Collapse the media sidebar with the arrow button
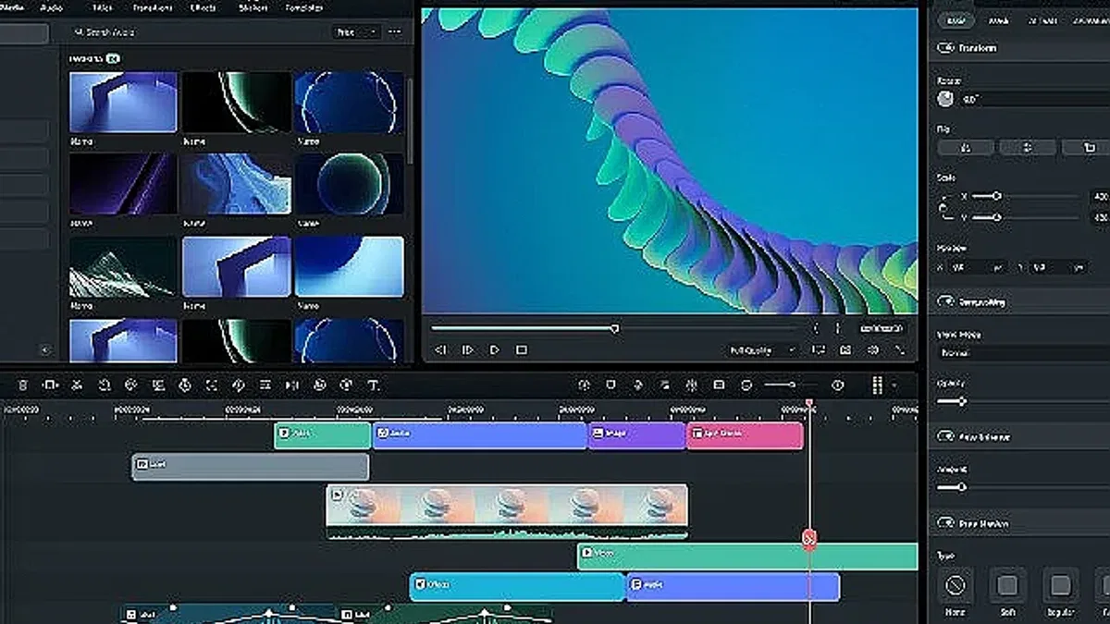The width and height of the screenshot is (1110, 624). coord(45,349)
